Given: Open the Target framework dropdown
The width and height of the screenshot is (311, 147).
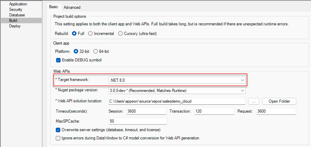Looking at the screenshot, I should (176, 80).
